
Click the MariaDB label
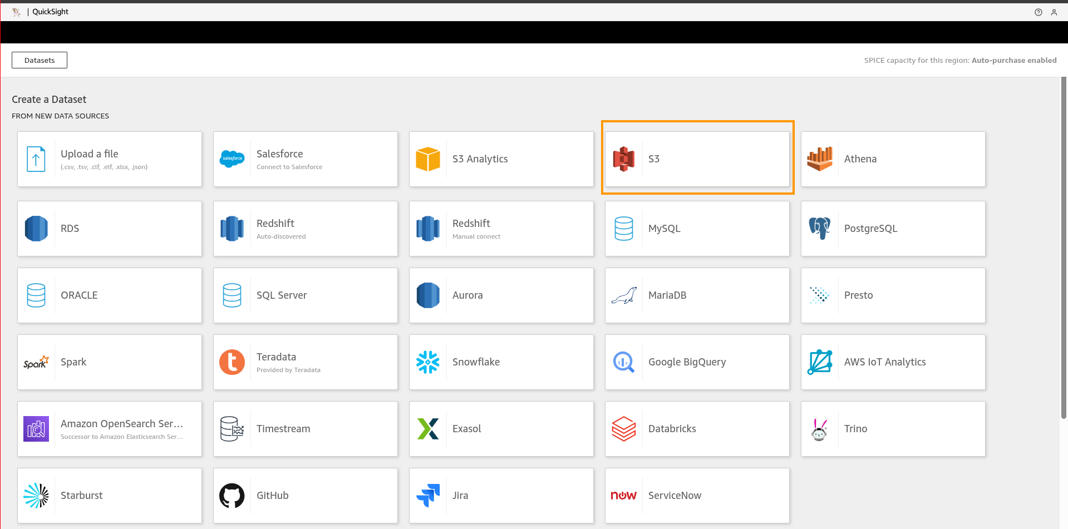pos(667,295)
